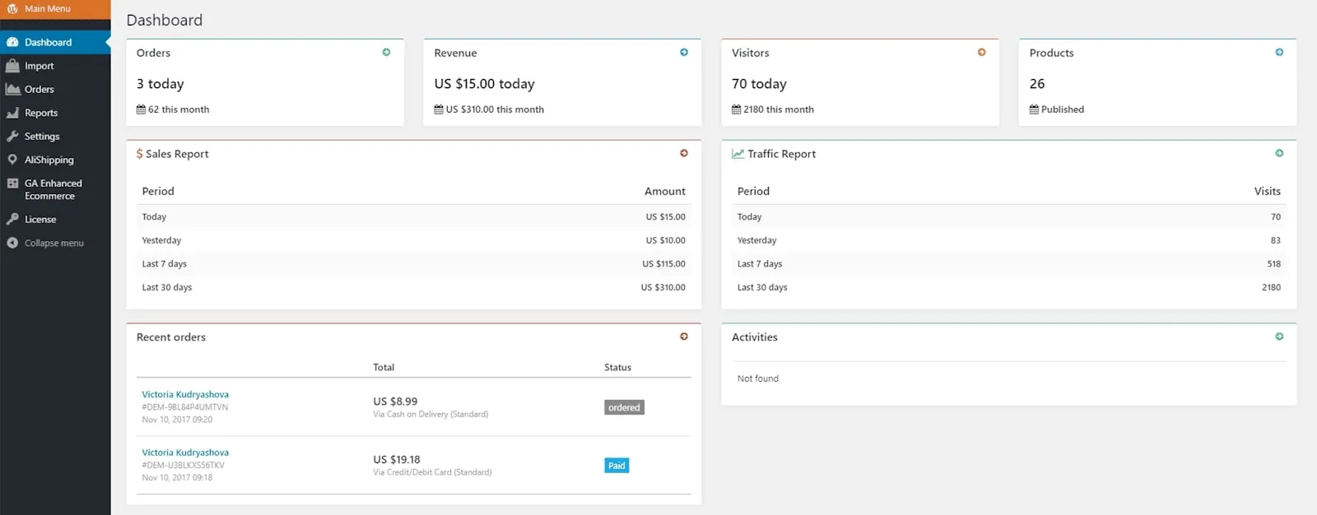Click the Not found text in Activities
The image size is (1317, 515).
point(758,378)
